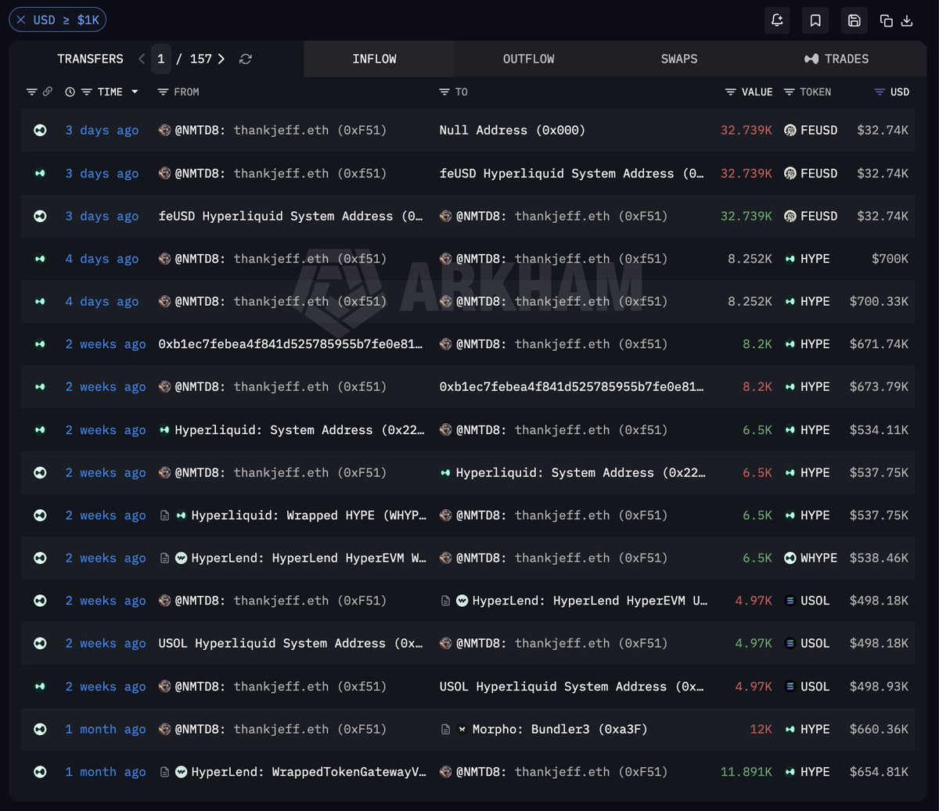Click the Hyperliquid icon on TRADES tab
The height and width of the screenshot is (811, 939).
pyautogui.click(x=811, y=59)
